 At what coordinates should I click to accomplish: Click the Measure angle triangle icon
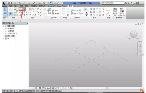tap(108, 14)
